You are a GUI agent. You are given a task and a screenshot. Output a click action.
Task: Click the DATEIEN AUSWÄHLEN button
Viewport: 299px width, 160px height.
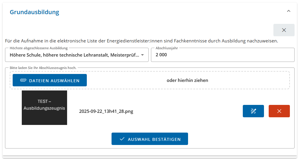coord(50,80)
